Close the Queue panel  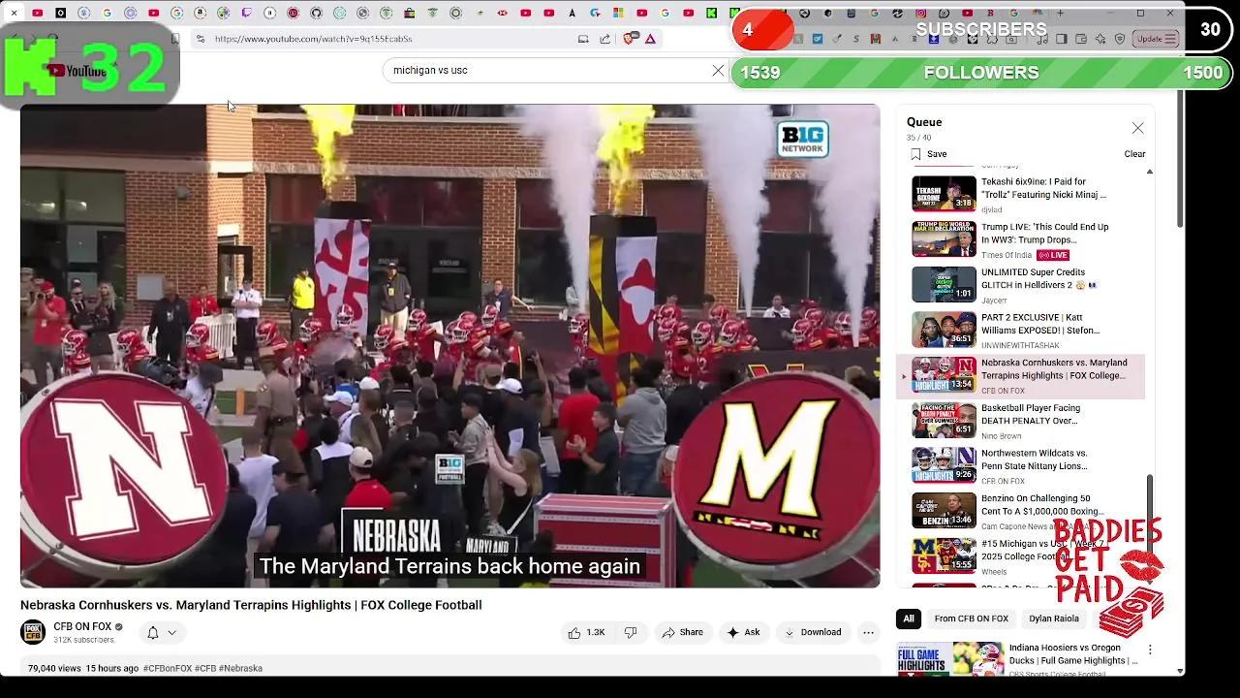pos(1137,128)
